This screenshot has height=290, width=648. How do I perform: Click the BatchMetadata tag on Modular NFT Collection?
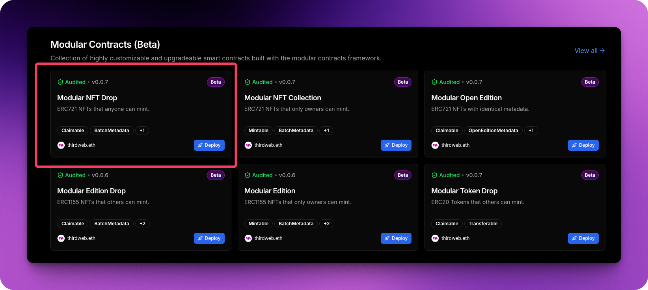[296, 131]
